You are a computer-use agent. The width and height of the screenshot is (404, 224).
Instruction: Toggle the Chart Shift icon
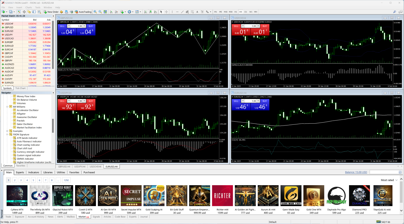[116, 12]
